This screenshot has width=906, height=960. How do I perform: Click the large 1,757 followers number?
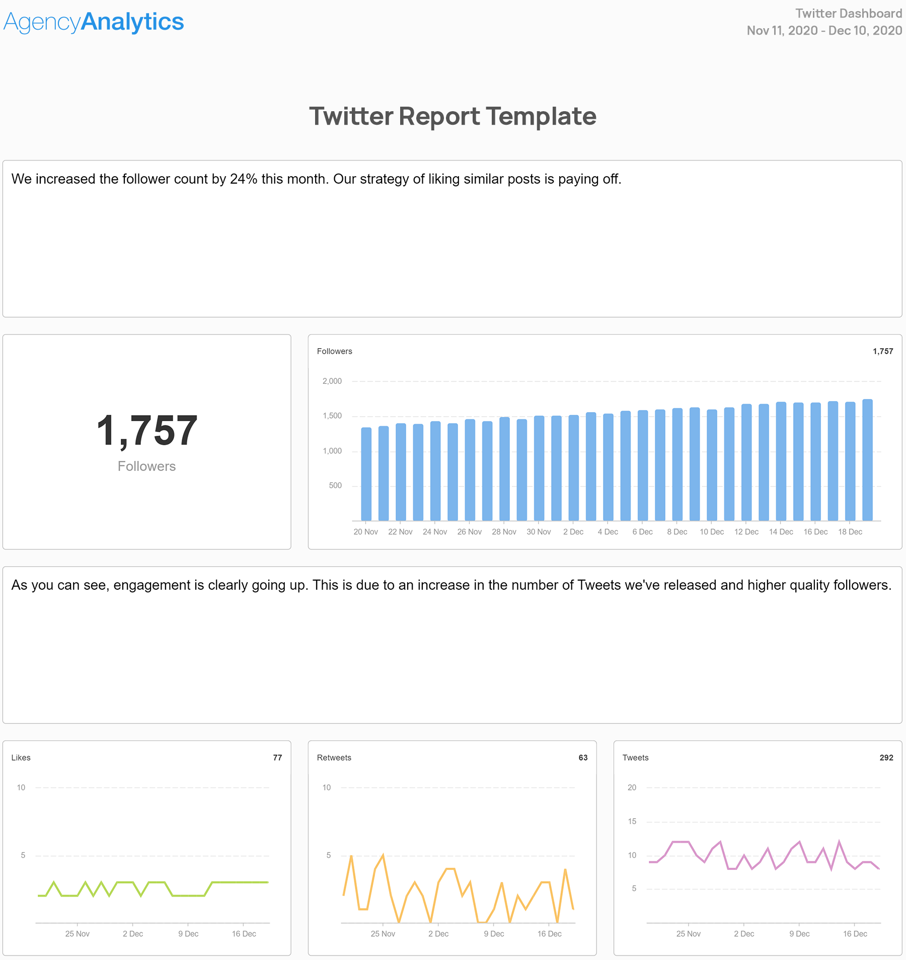146,431
